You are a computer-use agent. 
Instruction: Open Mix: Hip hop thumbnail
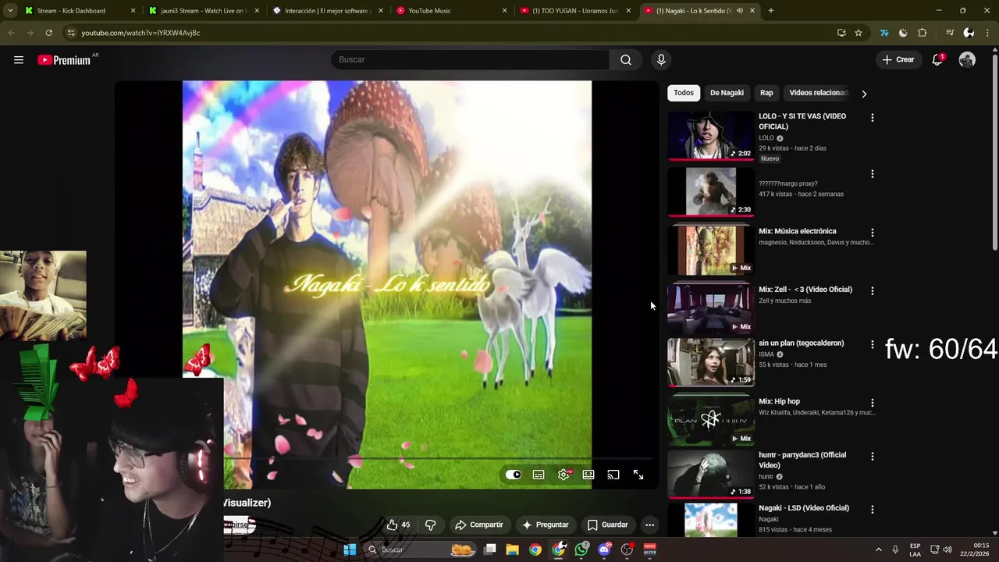(x=711, y=421)
